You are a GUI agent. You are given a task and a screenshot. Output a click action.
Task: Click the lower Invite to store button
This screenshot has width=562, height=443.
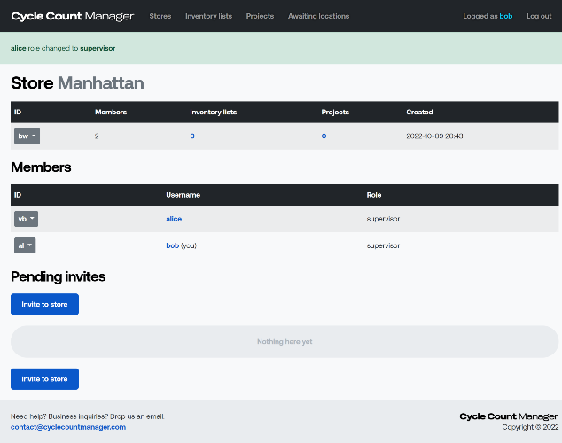tap(45, 379)
